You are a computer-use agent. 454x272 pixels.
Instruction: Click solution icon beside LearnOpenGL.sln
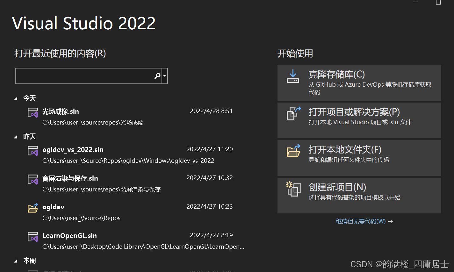click(33, 237)
